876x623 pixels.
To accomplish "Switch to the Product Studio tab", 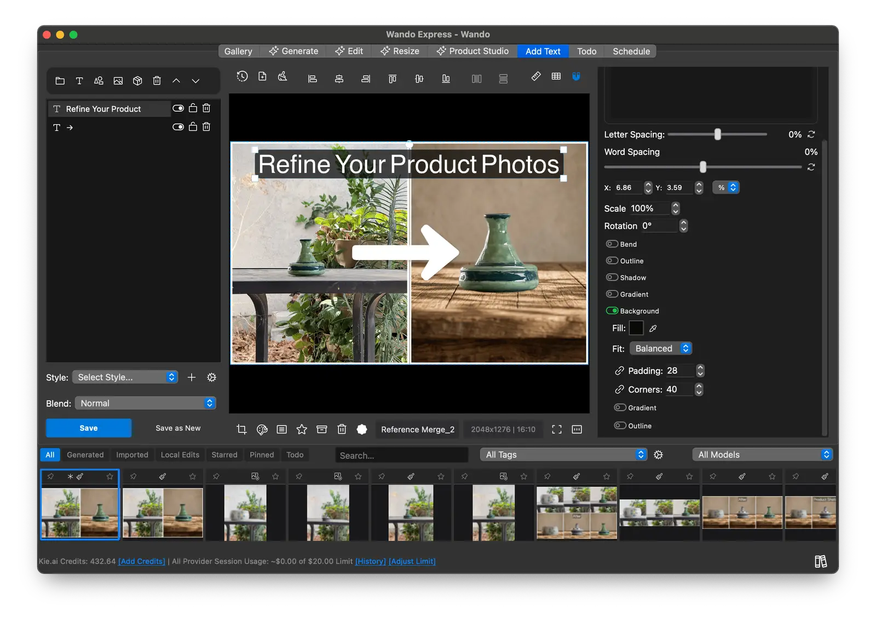I will (x=473, y=51).
